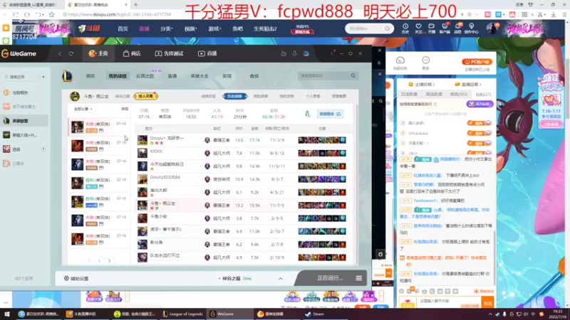Viewport: 570px width, 320px height.
Task: Open the 我的战绩 menu item
Action: (x=118, y=76)
